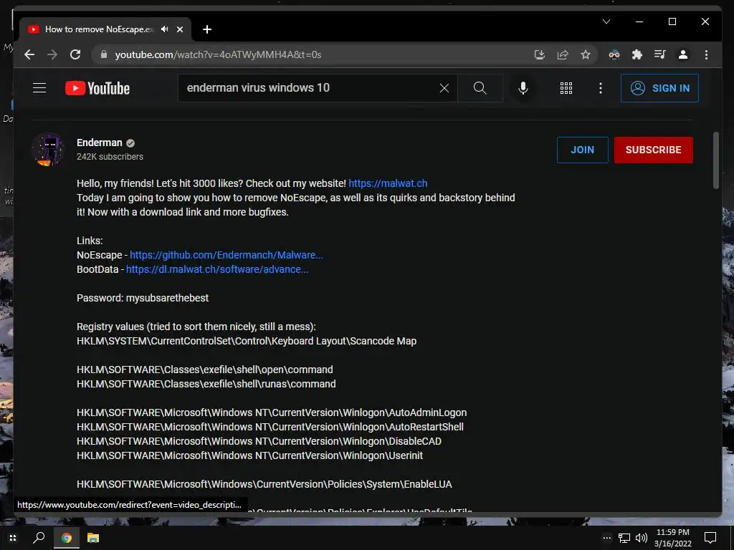This screenshot has width=734, height=550.
Task: Click the DisableCAD registry line
Action: 259,441
